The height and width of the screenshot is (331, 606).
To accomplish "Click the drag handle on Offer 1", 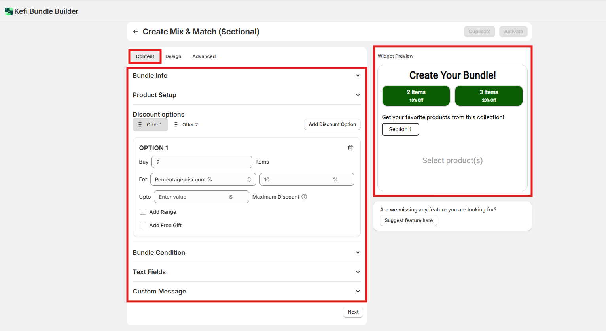I will pyautogui.click(x=140, y=124).
